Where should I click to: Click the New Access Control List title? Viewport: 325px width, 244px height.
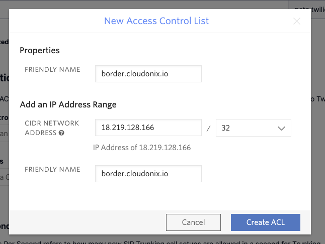156,21
